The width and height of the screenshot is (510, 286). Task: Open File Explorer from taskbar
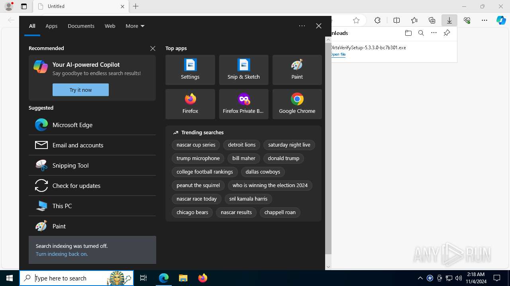tap(183, 278)
